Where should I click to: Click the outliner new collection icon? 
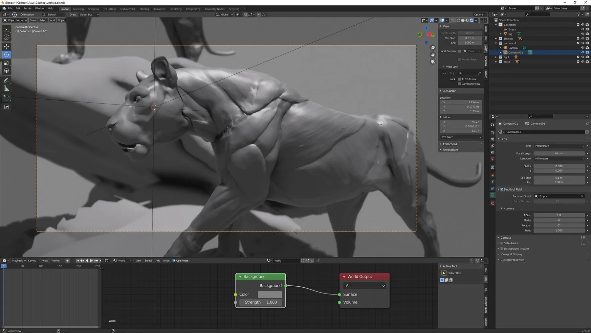coord(587,14)
